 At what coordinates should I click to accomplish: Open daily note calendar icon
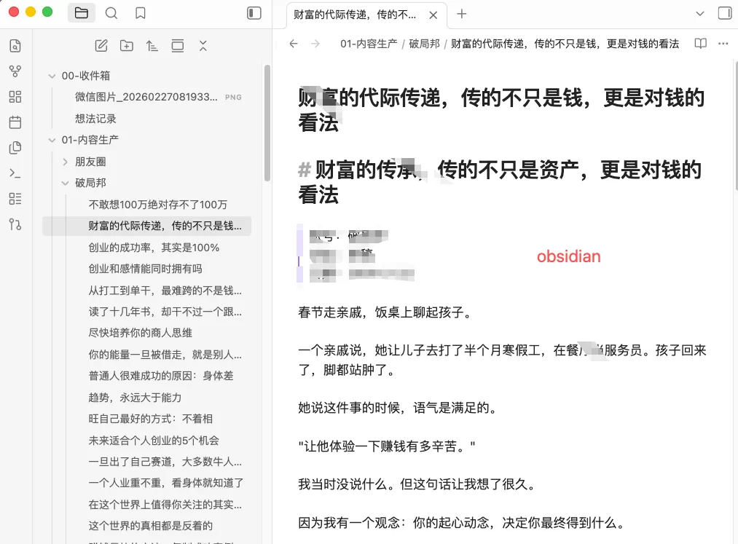(15, 122)
